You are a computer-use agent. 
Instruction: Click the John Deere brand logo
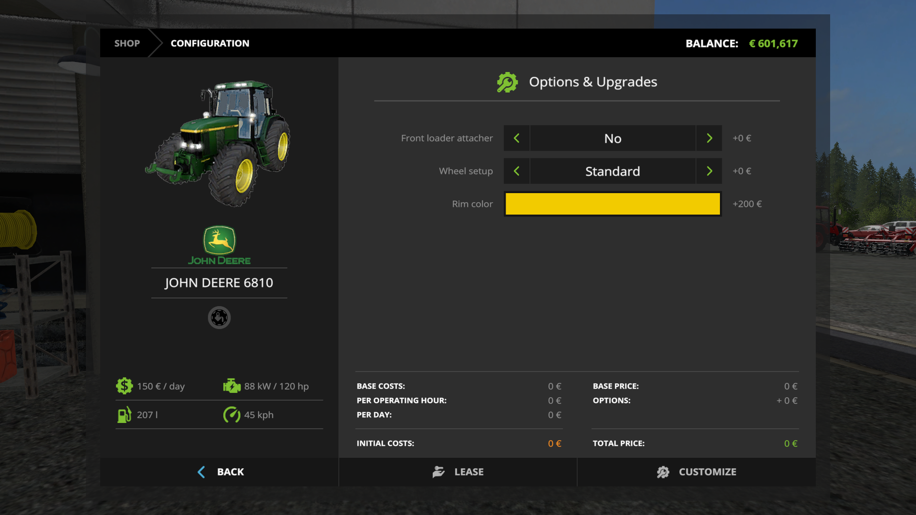[219, 245]
